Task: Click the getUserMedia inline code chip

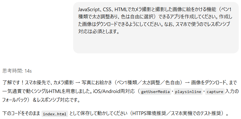Action: (156, 92)
